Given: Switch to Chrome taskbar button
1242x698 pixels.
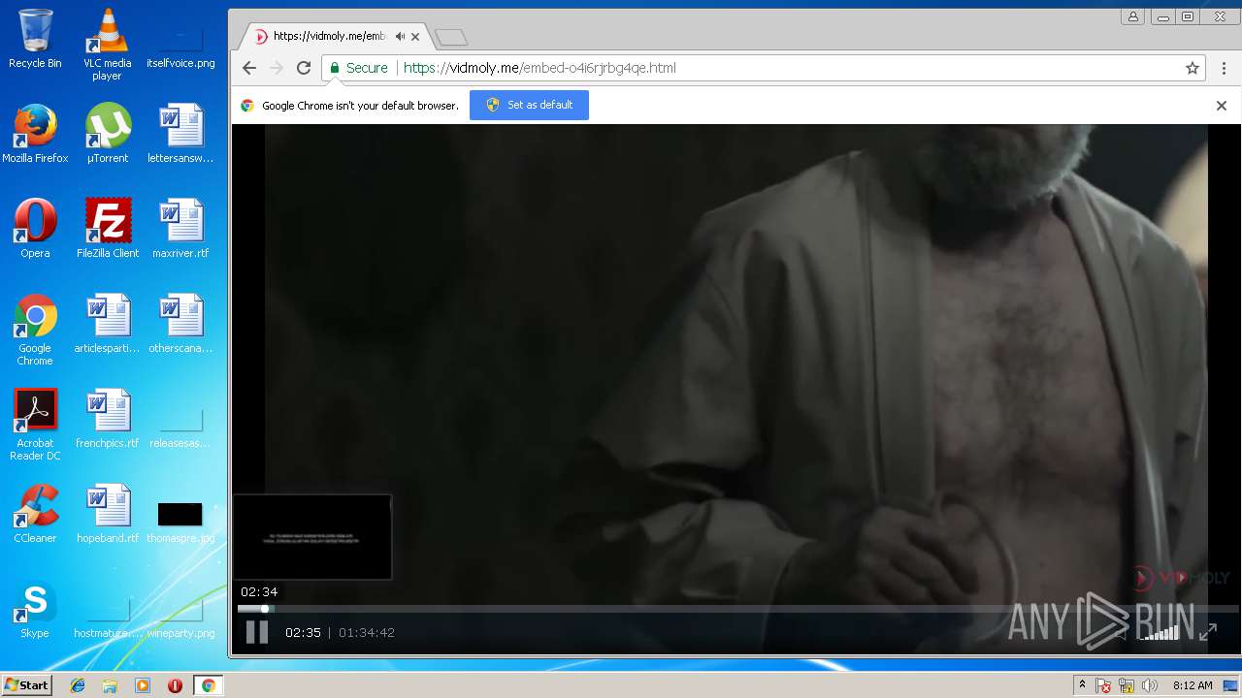Looking at the screenshot, I should pyautogui.click(x=208, y=685).
